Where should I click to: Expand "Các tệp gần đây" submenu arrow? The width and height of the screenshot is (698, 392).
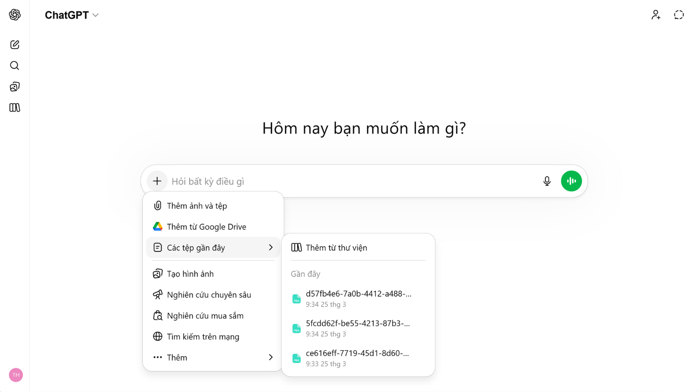pos(270,247)
